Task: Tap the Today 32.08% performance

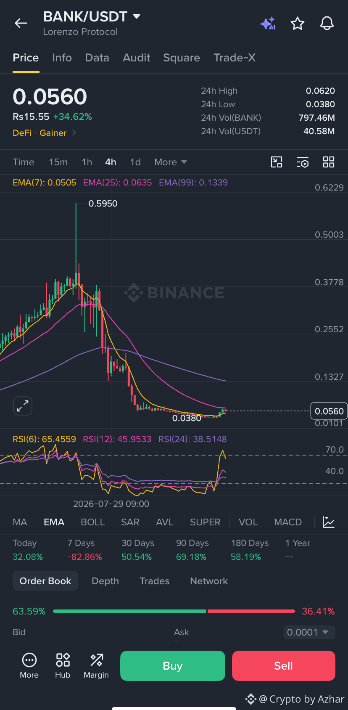Action: 28,550
